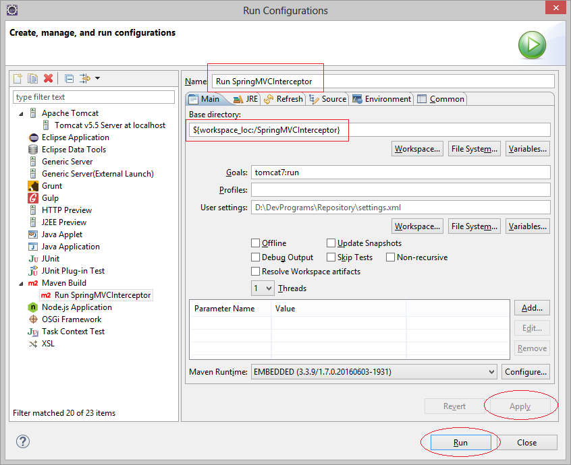This screenshot has height=465, width=571.
Task: Click the Duplicate launch configuration icon
Action: [32, 78]
